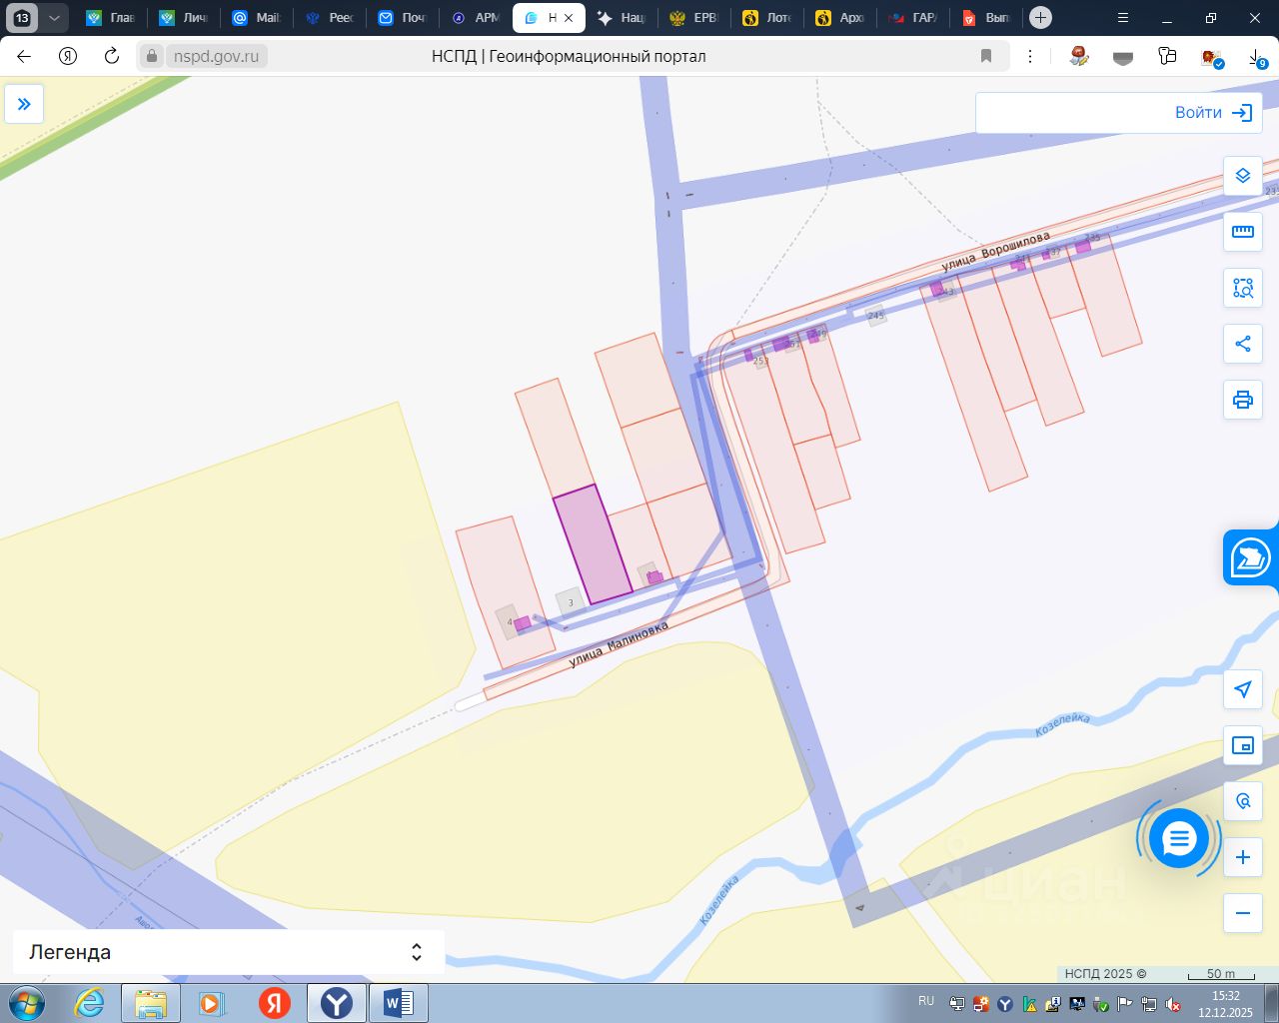
Task: Switch to the АРМ tab
Action: coord(476,18)
